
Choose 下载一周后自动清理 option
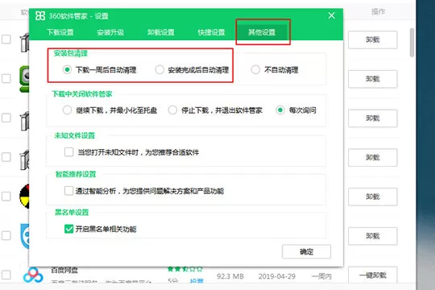coord(67,69)
